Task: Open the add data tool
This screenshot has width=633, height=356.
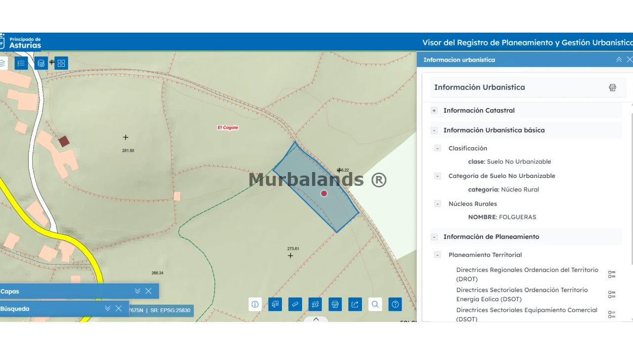Action: [x=41, y=63]
